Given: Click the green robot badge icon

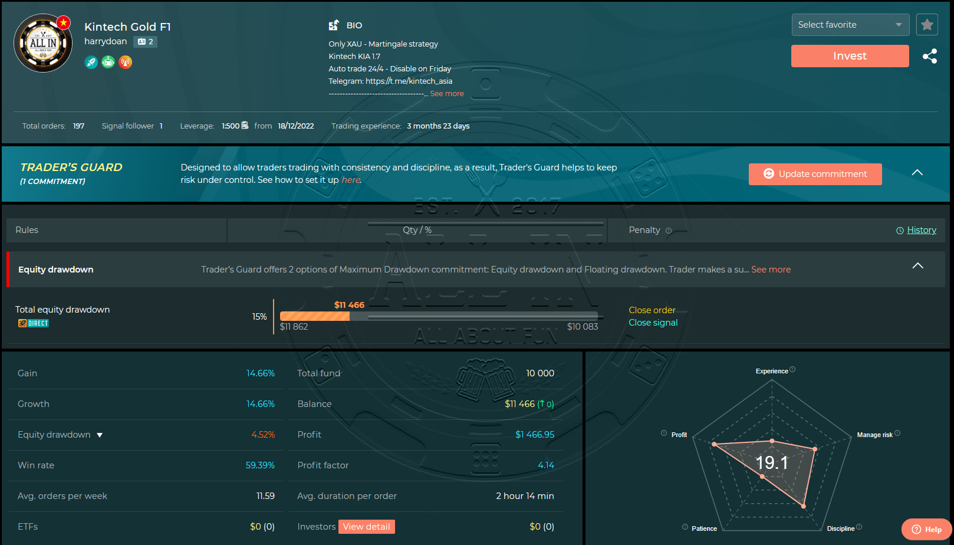Looking at the screenshot, I should tap(108, 62).
